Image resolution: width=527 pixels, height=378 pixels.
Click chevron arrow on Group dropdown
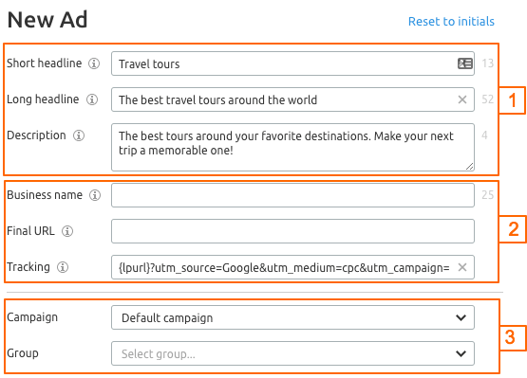point(461,353)
